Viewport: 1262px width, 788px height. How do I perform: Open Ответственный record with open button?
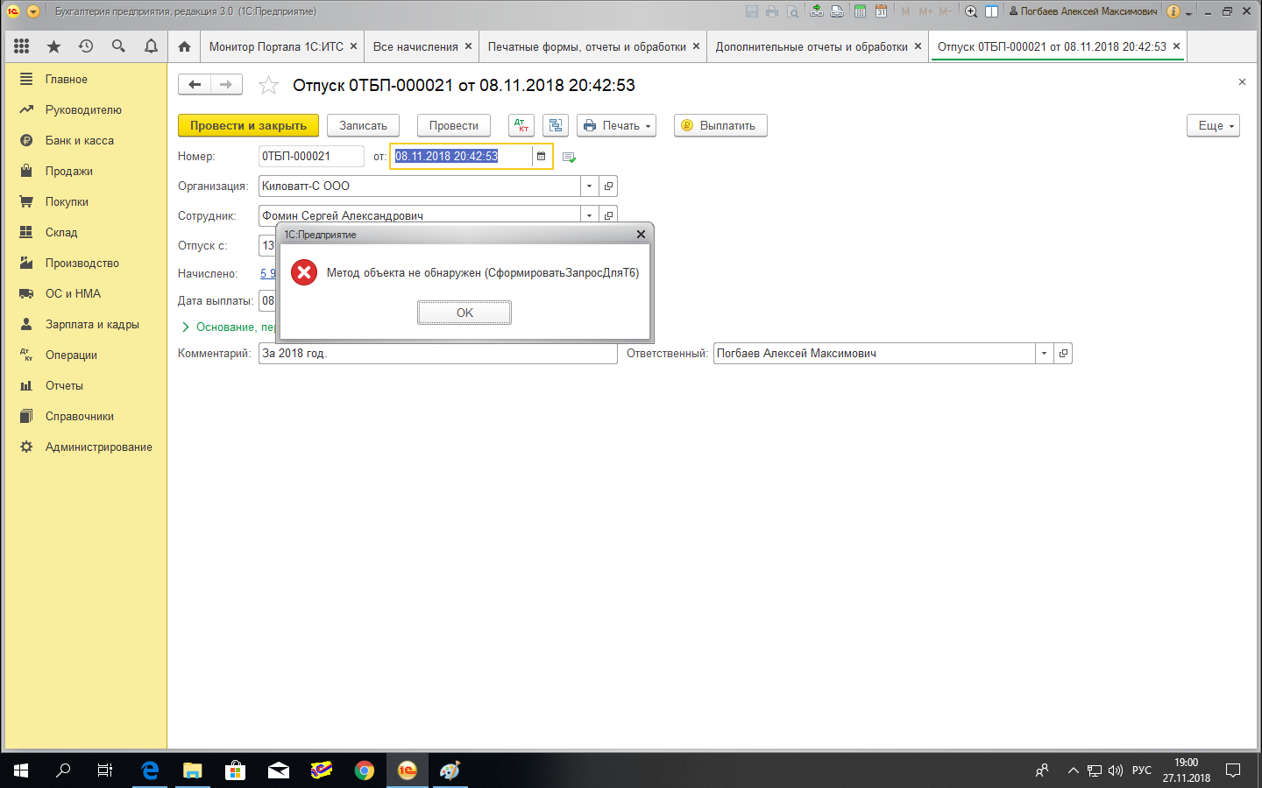[1063, 353]
